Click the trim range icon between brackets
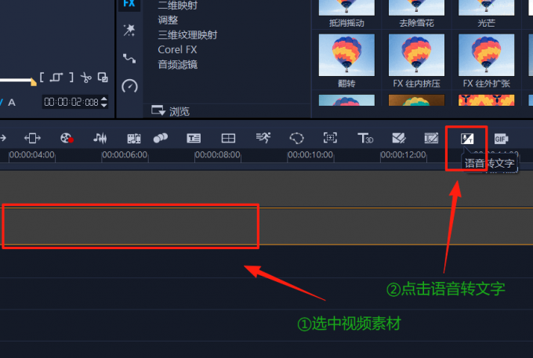Viewport: 533px width, 358px height. click(56, 78)
